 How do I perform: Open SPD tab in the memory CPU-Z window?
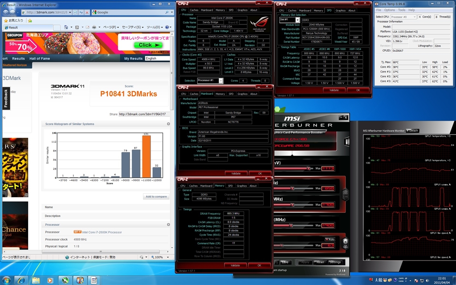pos(230,186)
